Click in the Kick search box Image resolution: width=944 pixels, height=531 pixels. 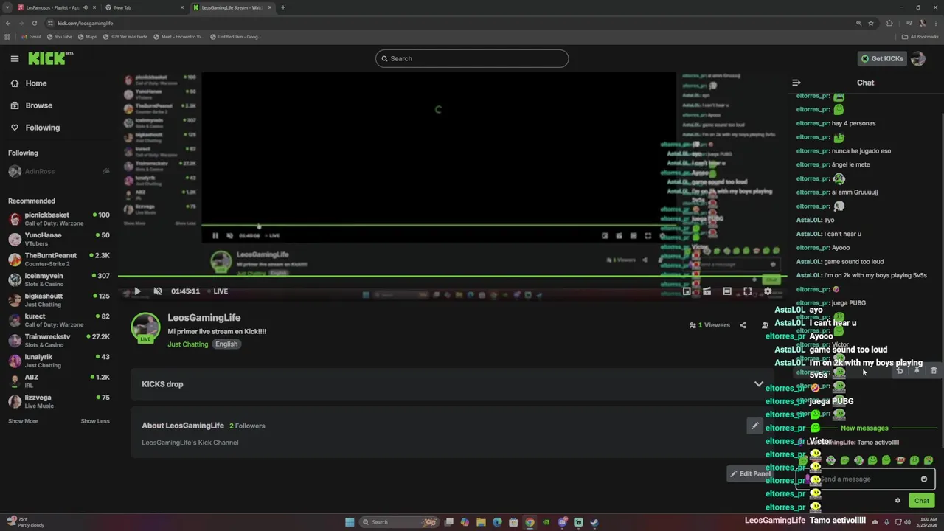[x=472, y=58]
